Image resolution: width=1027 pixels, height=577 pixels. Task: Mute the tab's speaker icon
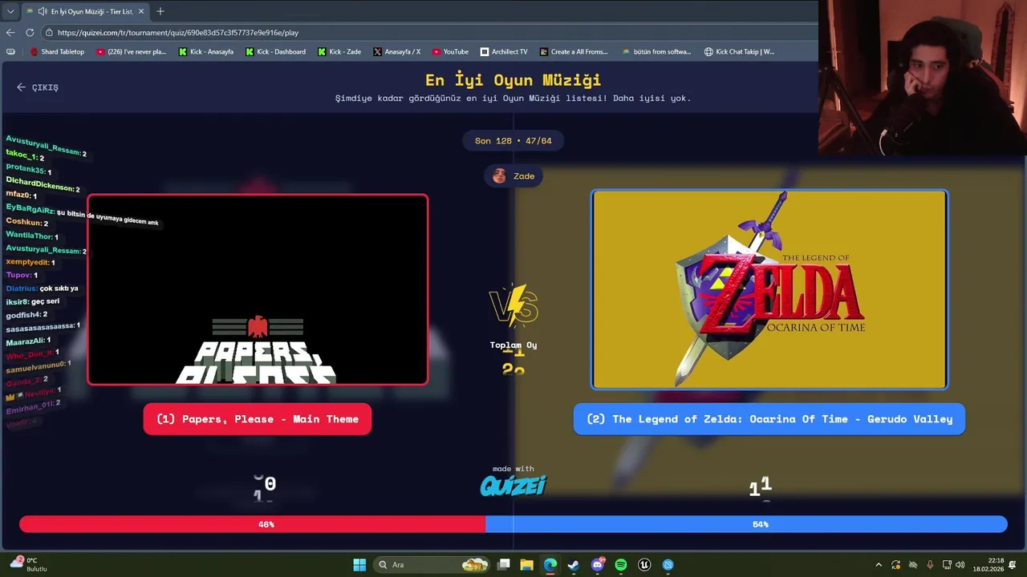pyautogui.click(x=42, y=11)
